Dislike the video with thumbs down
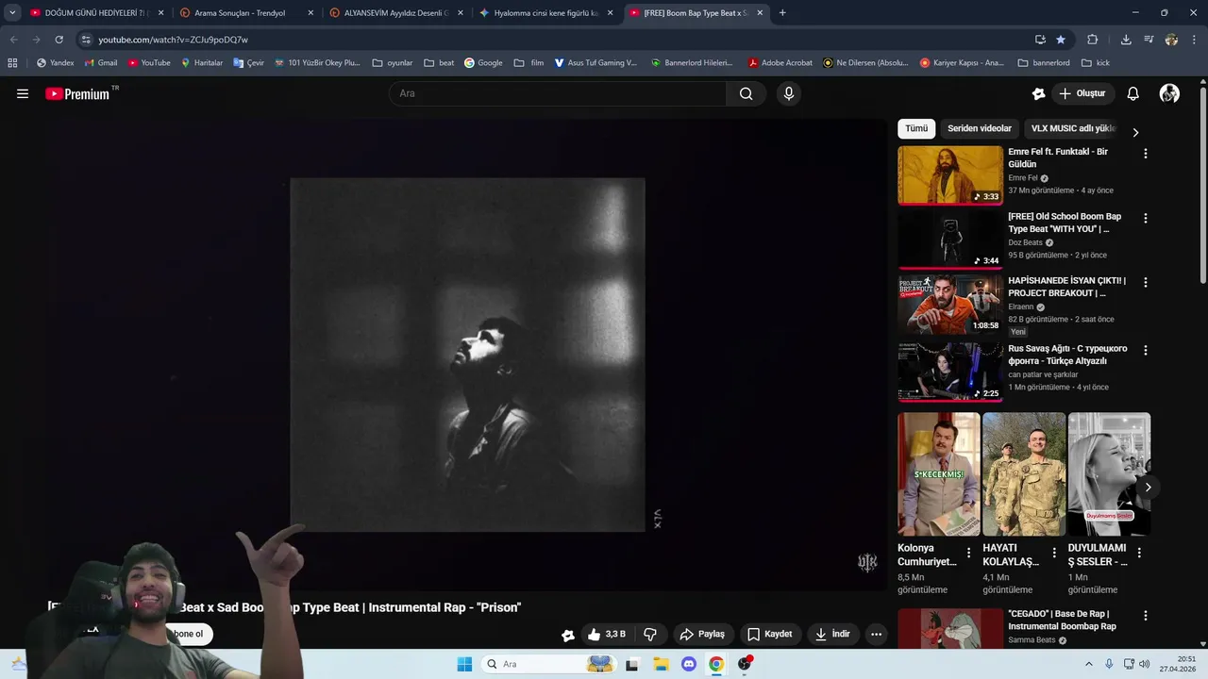This screenshot has width=1208, height=679. (650, 635)
